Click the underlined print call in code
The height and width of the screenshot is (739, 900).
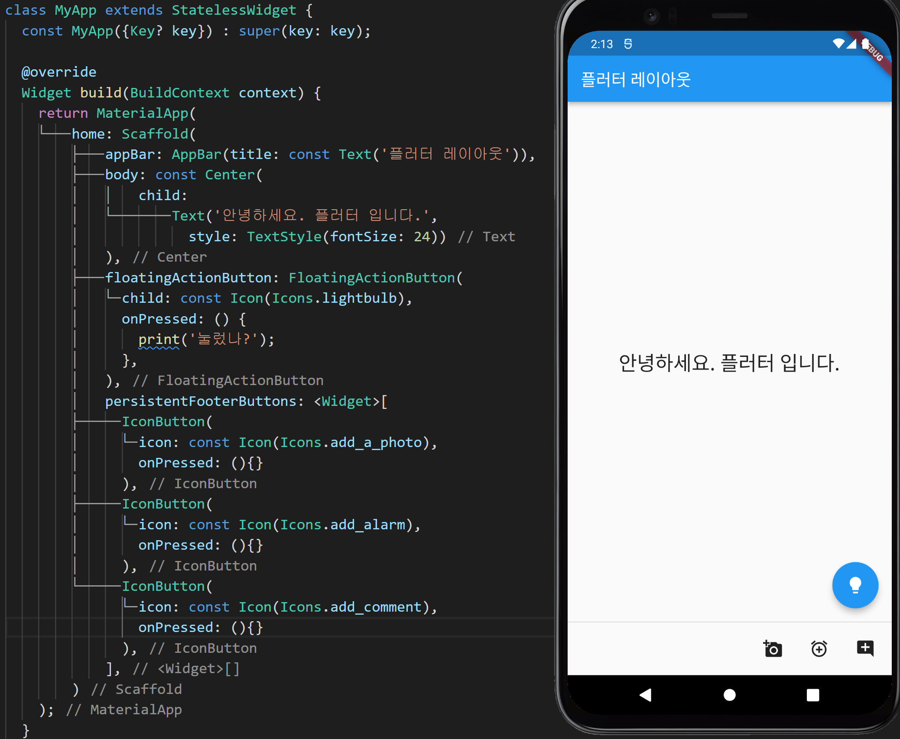159,339
